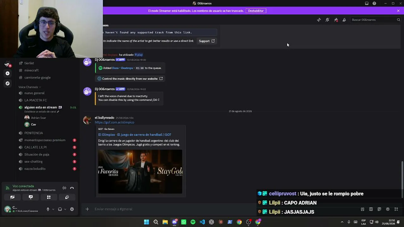Show the member list
This screenshot has width=404, height=227.
(344, 20)
